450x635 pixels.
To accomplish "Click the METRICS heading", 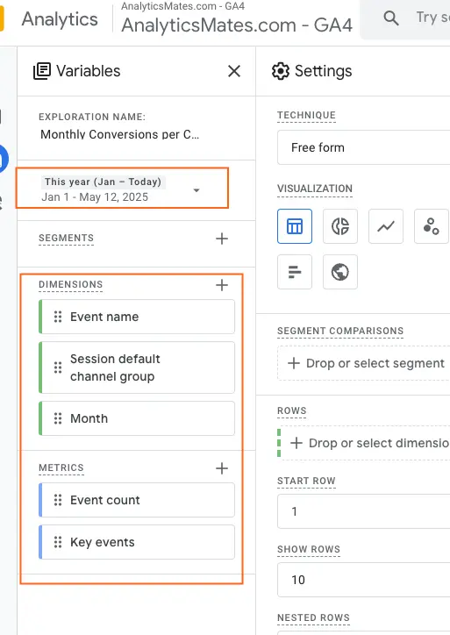I will pyautogui.click(x=61, y=467).
